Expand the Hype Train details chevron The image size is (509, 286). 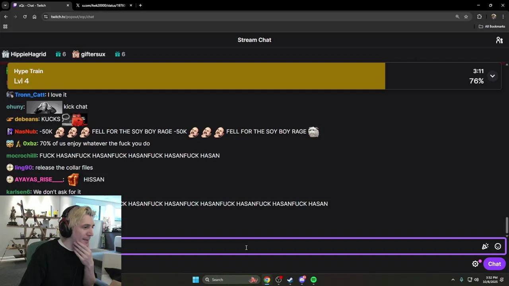(x=492, y=76)
